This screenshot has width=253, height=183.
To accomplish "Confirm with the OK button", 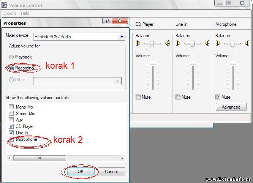I will point(81,172).
